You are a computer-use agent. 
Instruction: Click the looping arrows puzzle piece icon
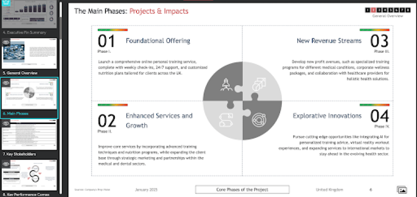(x=226, y=120)
